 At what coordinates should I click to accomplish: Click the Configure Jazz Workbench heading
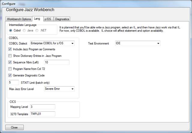30,10
